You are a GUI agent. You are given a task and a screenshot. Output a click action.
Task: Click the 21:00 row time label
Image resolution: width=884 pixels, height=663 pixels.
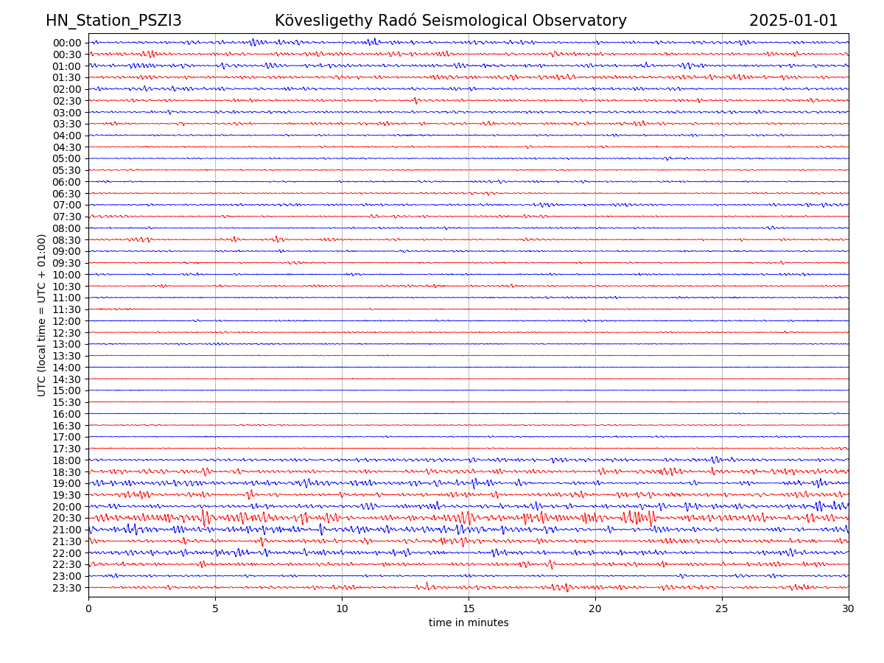[67, 530]
